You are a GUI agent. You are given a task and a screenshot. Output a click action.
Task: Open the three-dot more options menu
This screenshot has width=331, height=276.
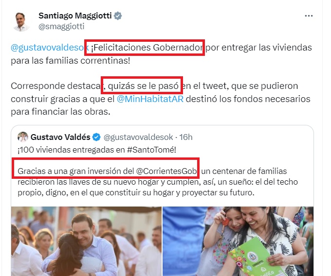point(309,16)
